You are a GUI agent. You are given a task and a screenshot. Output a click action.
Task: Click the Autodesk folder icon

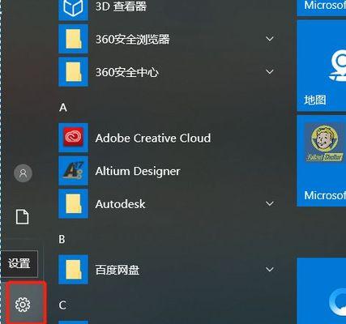click(x=73, y=203)
